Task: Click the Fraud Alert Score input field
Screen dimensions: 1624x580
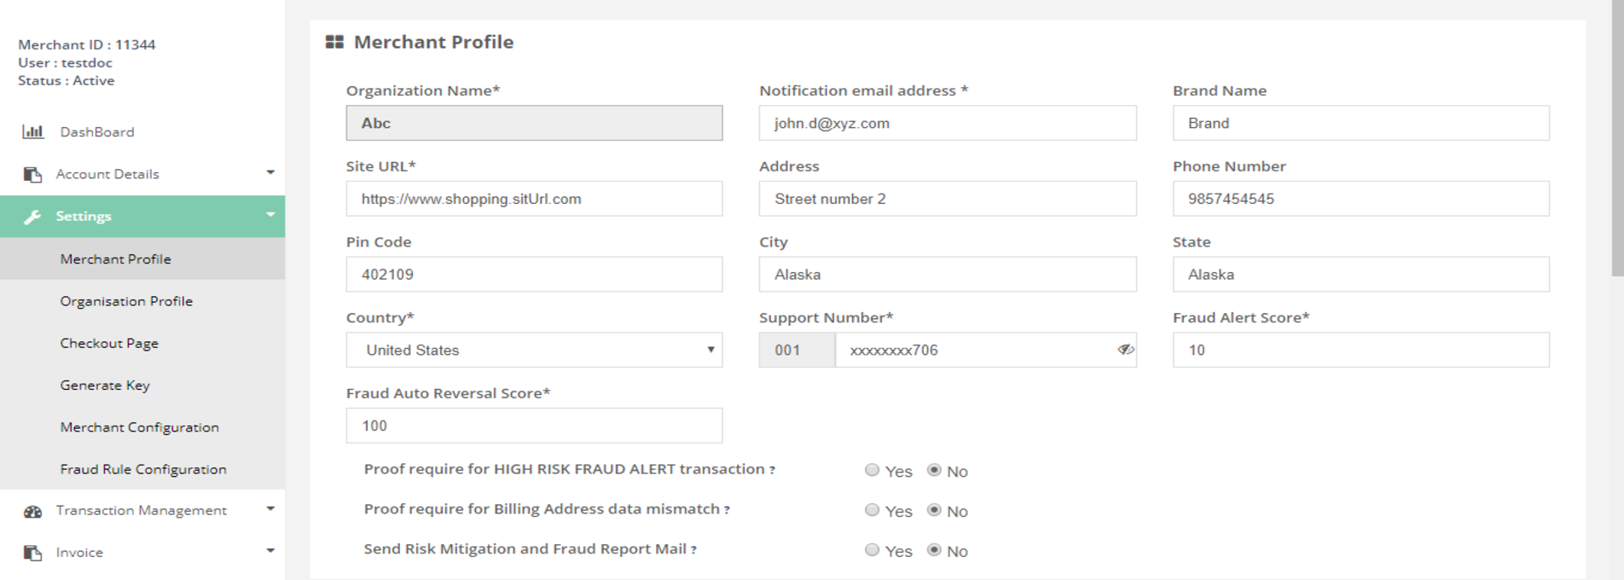Action: click(1360, 350)
